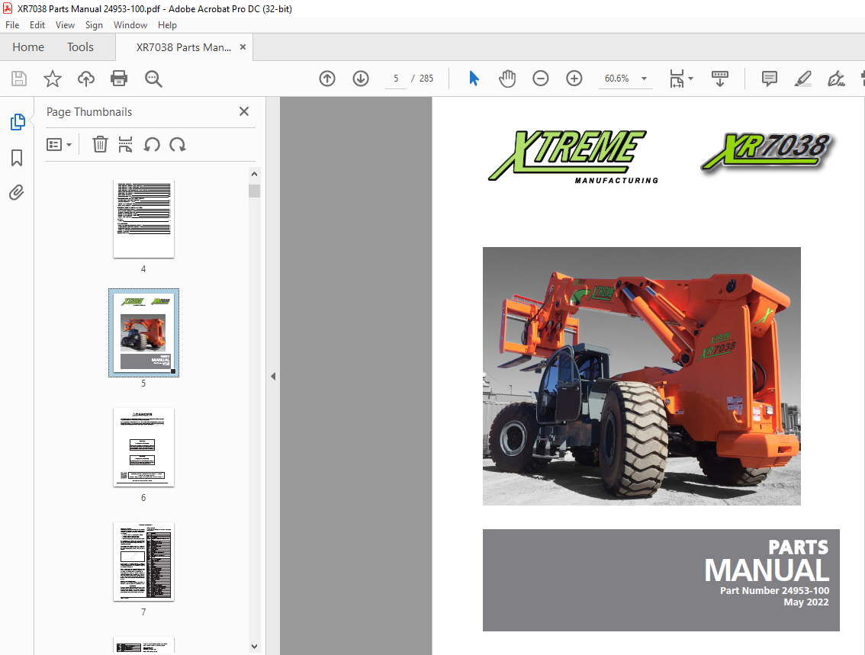Print the document with printer icon
This screenshot has height=655, width=865.
coord(119,79)
